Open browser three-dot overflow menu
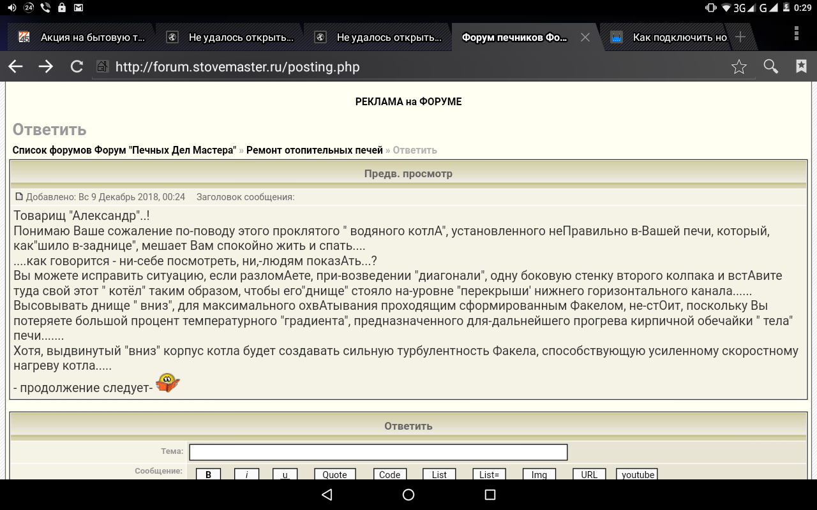The image size is (817, 510). tap(797, 33)
